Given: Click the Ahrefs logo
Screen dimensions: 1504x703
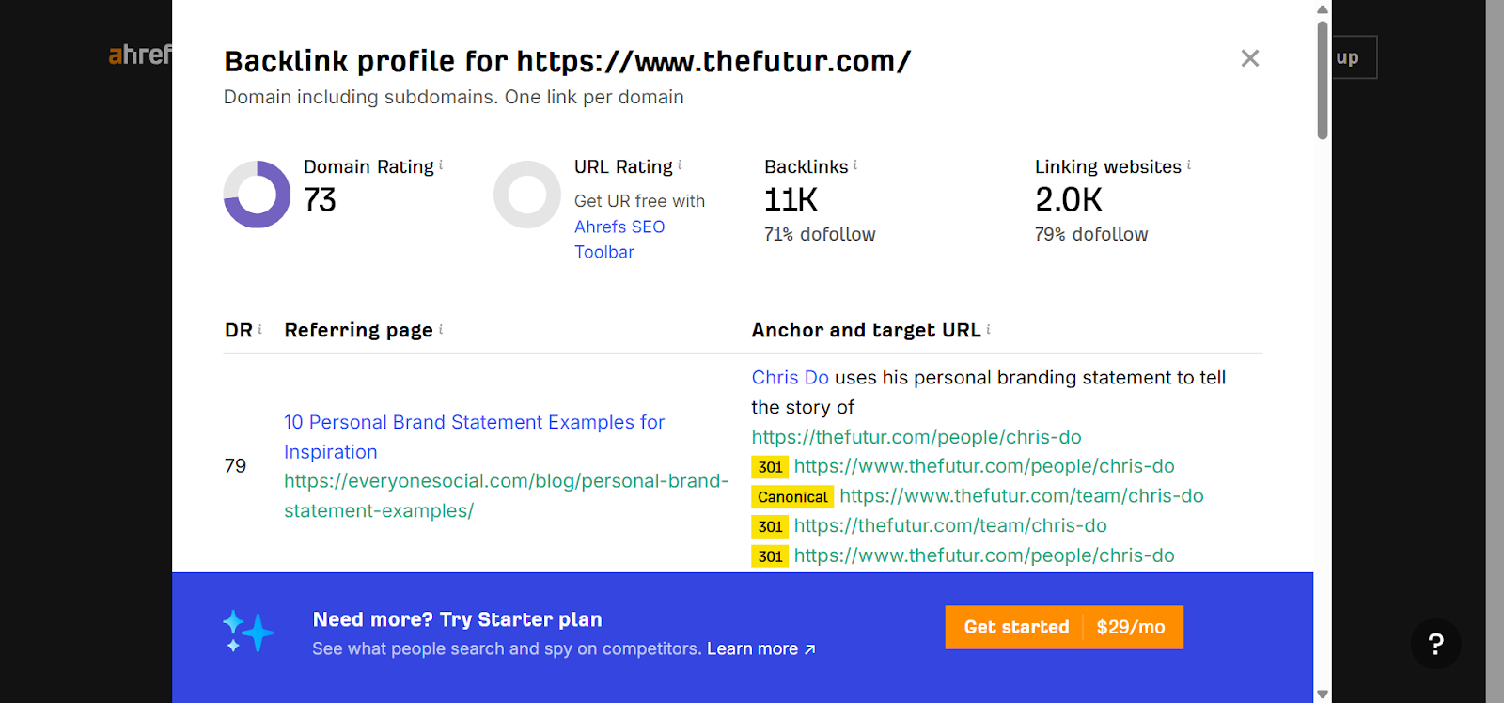Looking at the screenshot, I should tap(139, 56).
